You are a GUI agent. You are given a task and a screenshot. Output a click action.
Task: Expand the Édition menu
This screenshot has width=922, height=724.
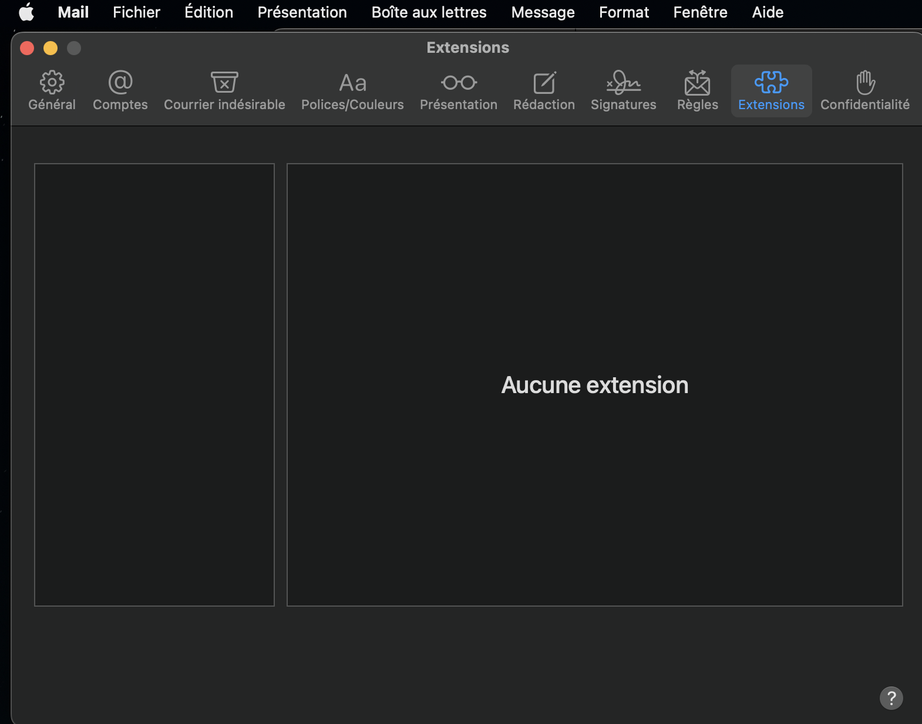(x=208, y=12)
